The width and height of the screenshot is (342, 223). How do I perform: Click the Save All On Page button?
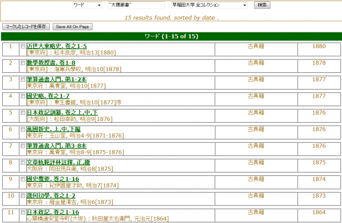pyautogui.click(x=72, y=26)
